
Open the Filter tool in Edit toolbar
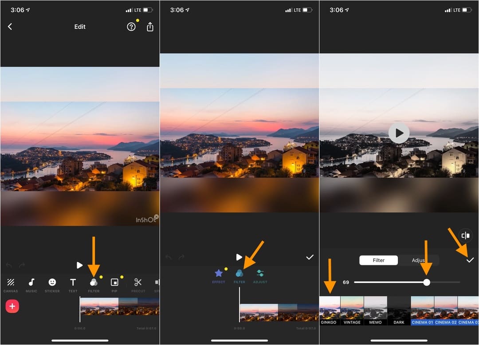[x=94, y=285]
